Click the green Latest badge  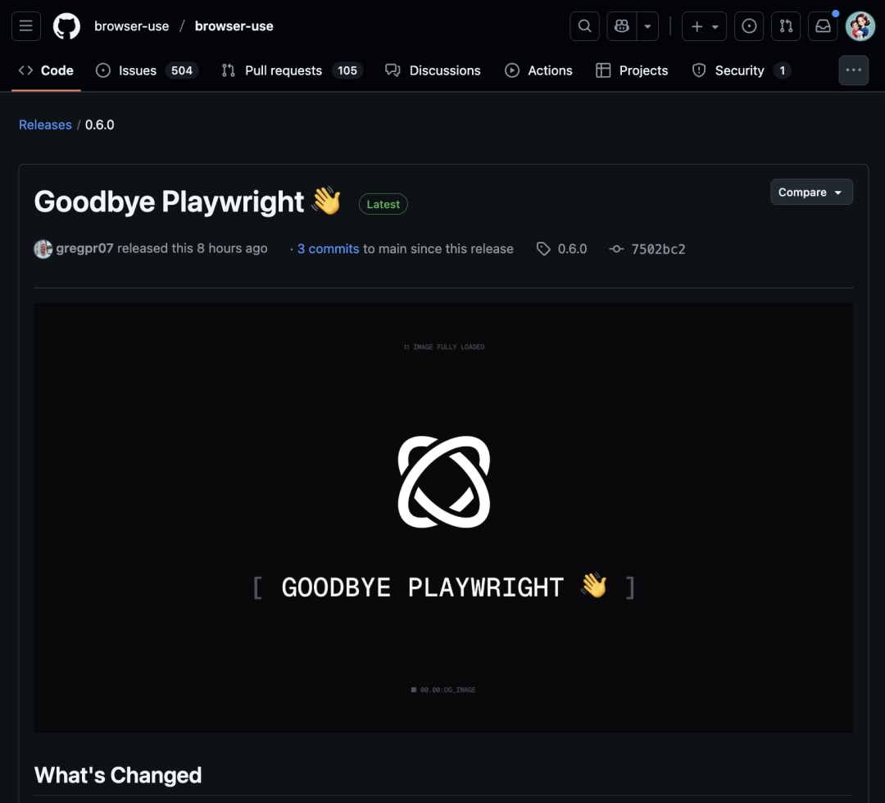(383, 204)
